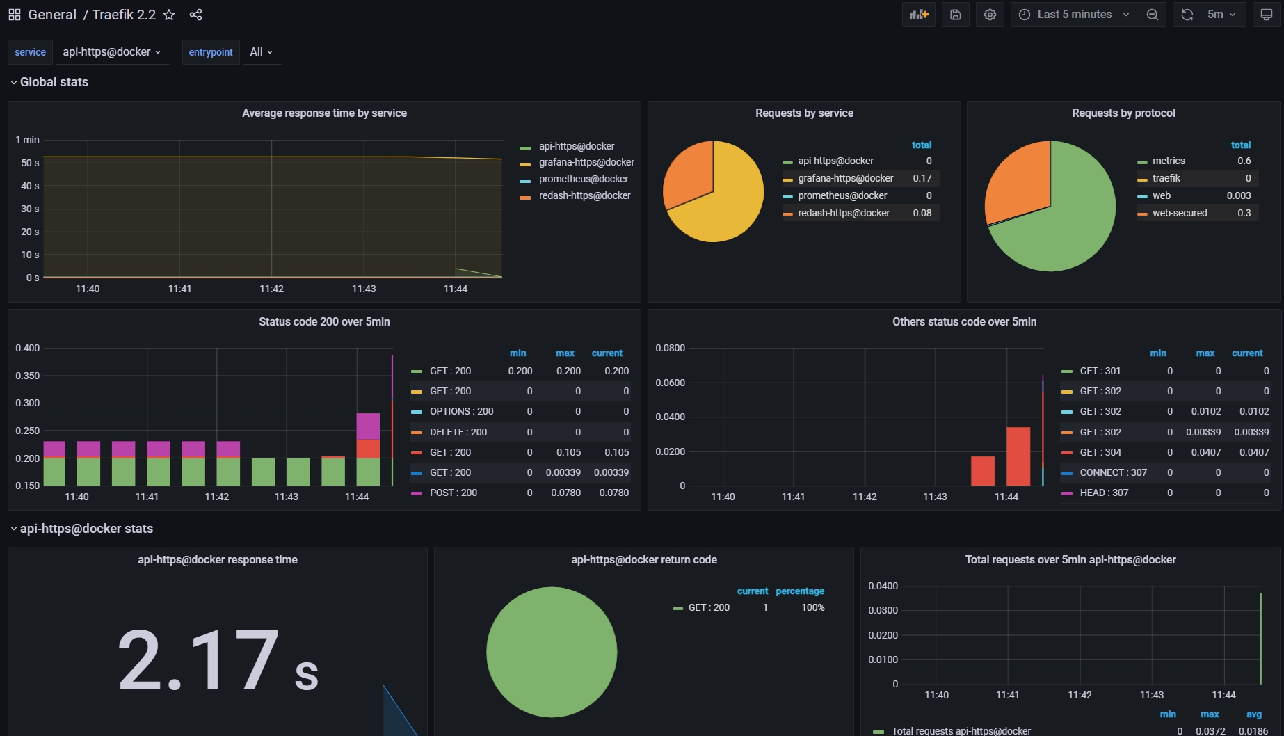Viewport: 1284px width, 736px height.
Task: Open the dashboards grid icon
Action: coord(14,15)
